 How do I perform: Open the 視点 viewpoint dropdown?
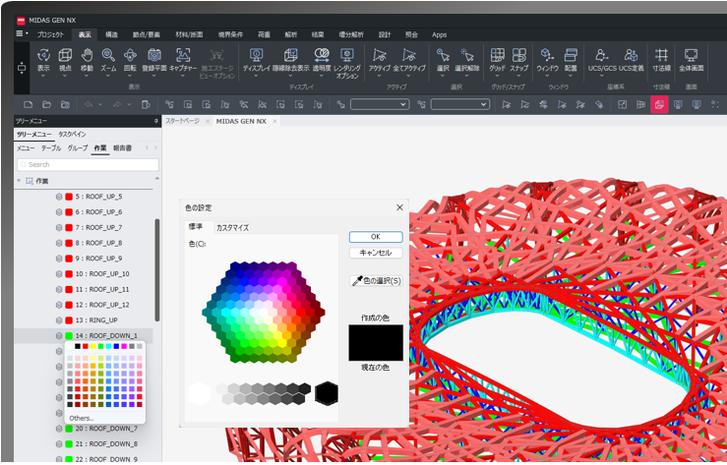(x=65, y=76)
